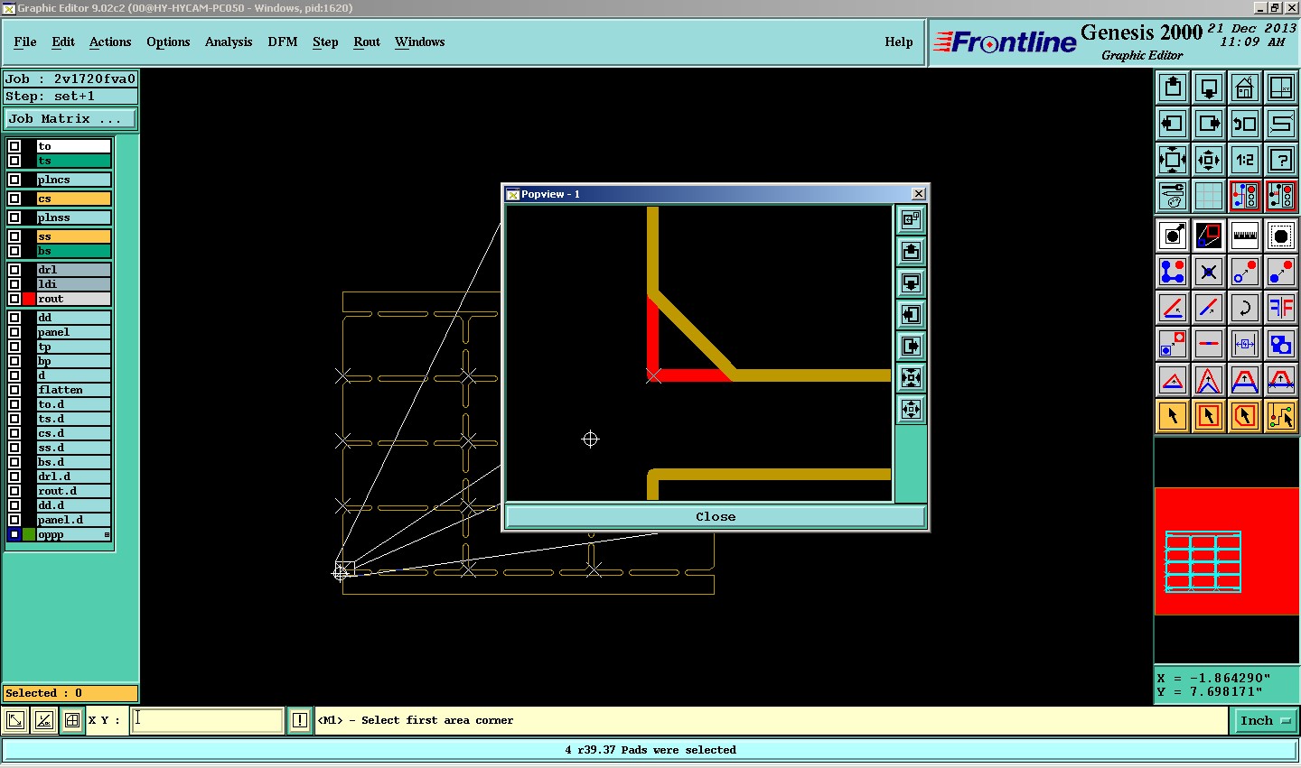Select the 'drl.d' layer name
This screenshot has height=768, width=1301.
coord(73,477)
